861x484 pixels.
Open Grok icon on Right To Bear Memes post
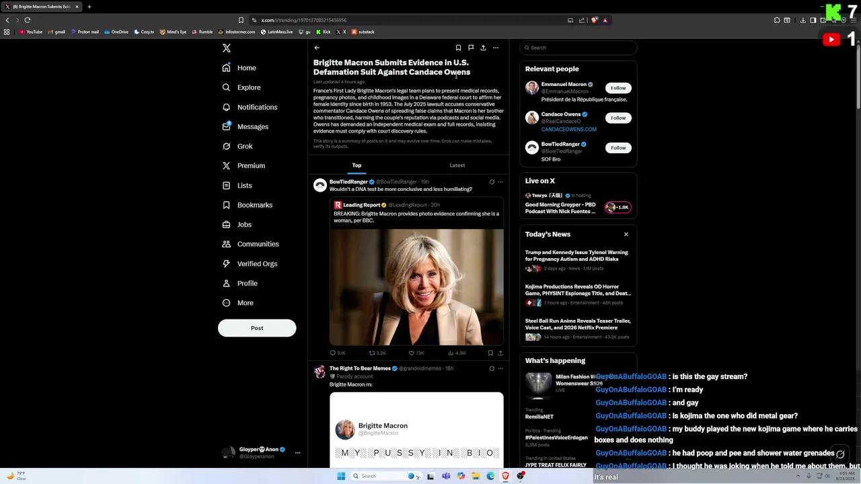click(x=492, y=368)
